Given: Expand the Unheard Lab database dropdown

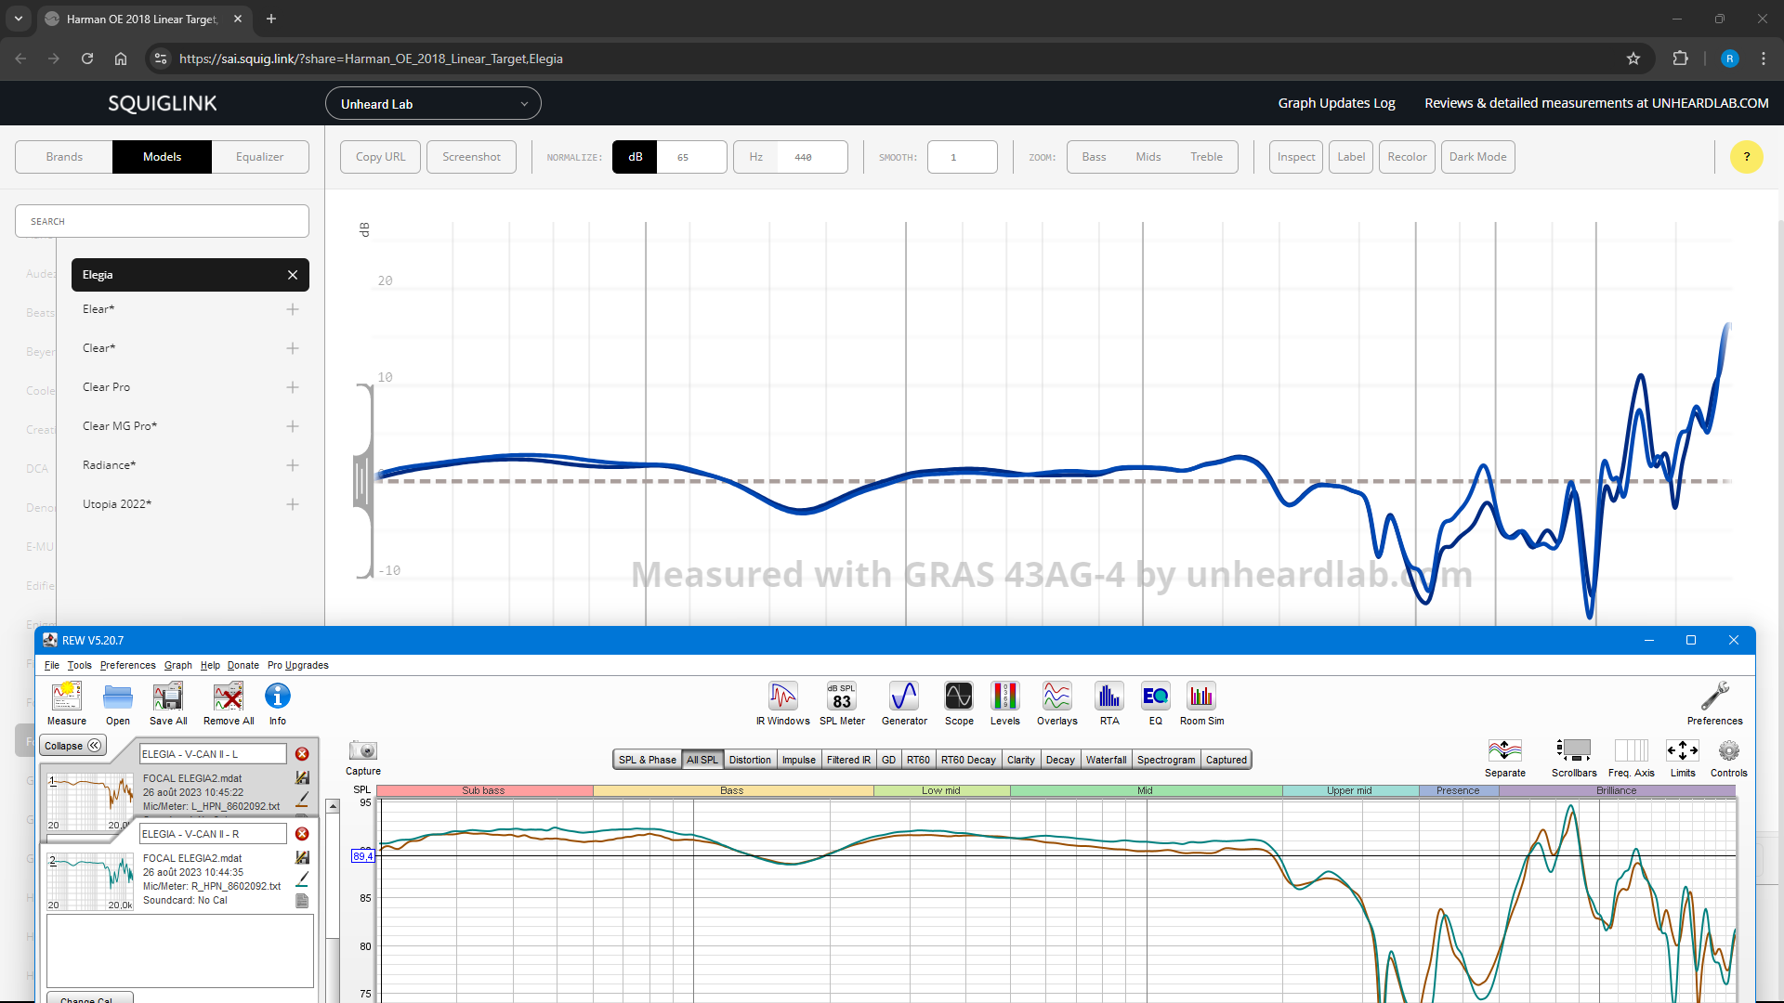Looking at the screenshot, I should [433, 104].
